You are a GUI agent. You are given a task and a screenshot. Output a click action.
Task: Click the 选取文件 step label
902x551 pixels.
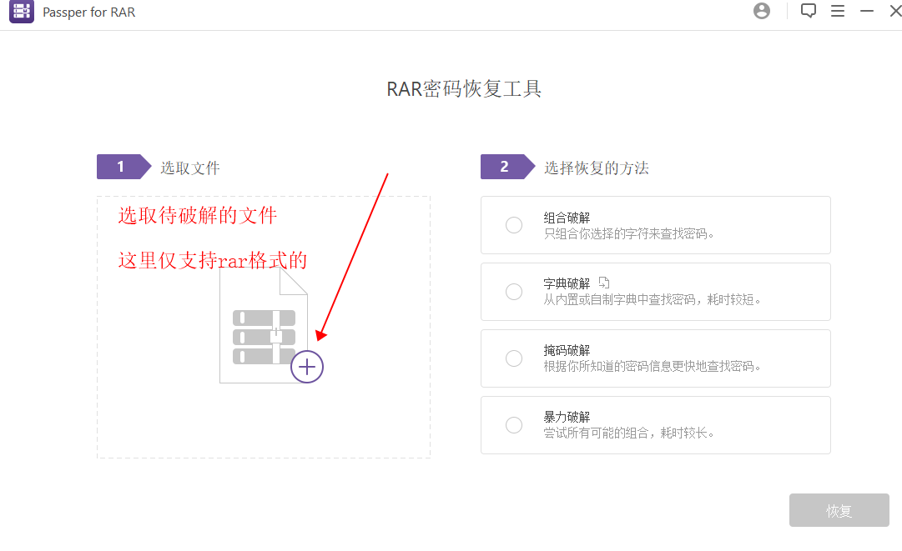190,168
